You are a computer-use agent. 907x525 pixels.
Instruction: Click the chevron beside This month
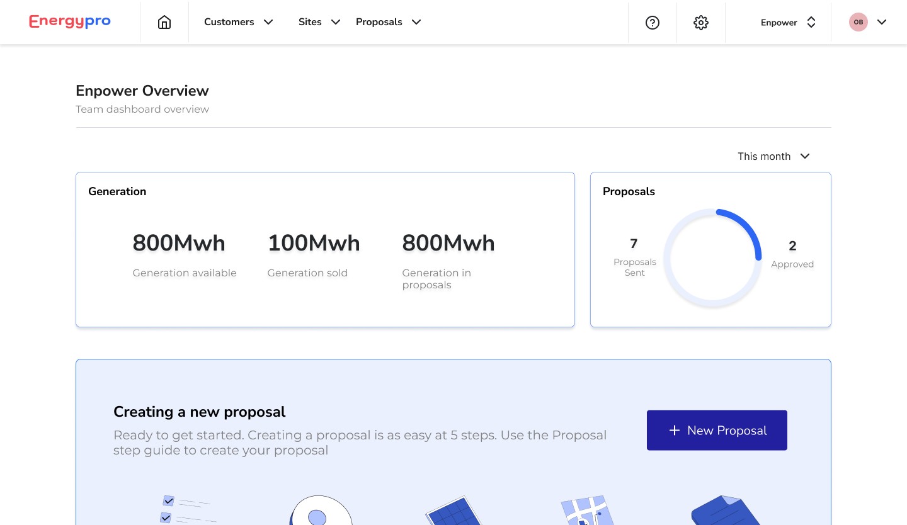[x=805, y=156]
